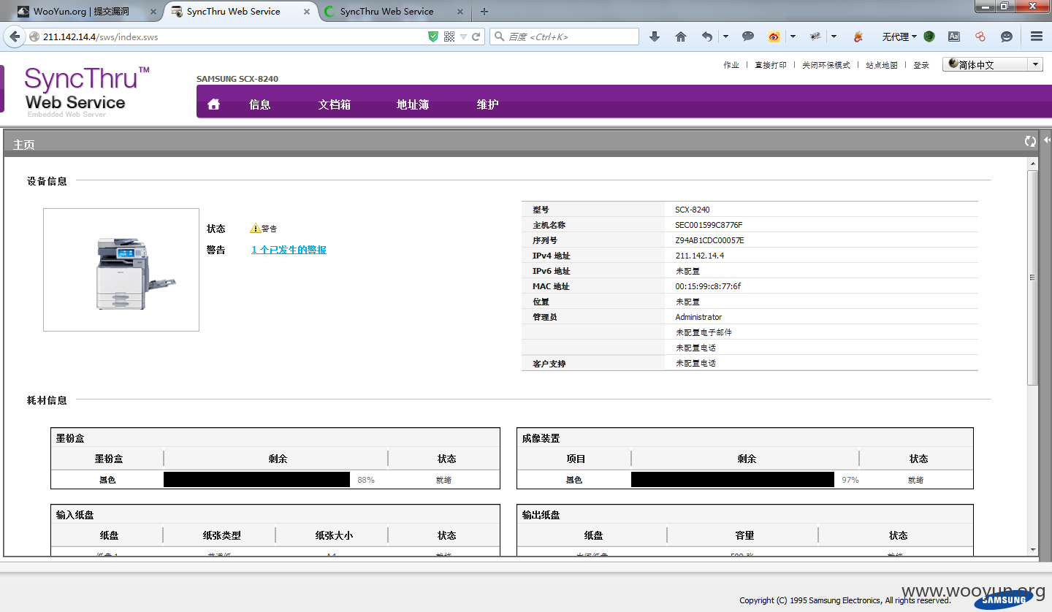Open the browser hamburger menu
Screen dimensions: 1052x612
(x=1036, y=37)
